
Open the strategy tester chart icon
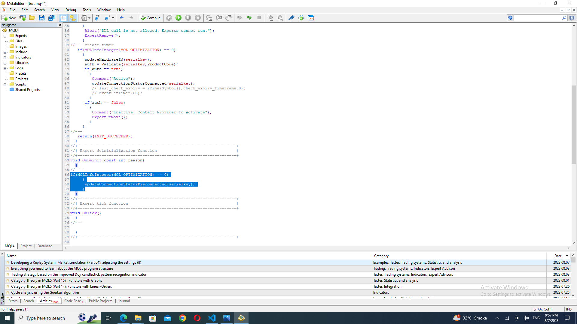click(311, 18)
